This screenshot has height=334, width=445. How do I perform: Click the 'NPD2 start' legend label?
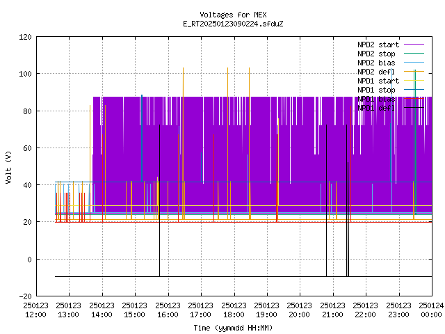(x=378, y=45)
